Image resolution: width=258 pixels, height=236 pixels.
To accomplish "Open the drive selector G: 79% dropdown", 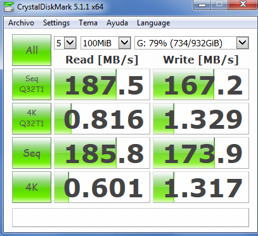I will pos(191,43).
